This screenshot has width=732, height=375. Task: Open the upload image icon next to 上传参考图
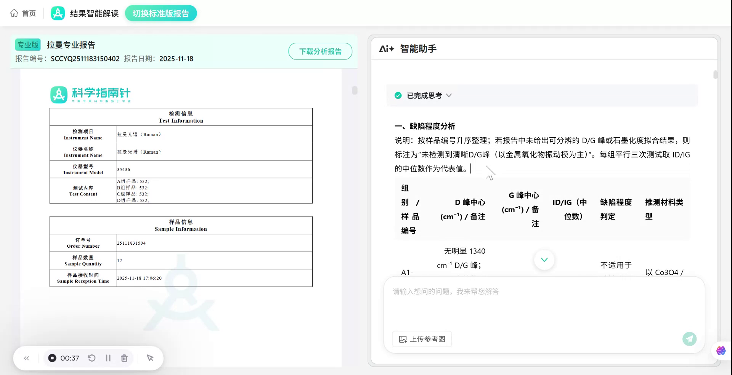[x=403, y=339]
